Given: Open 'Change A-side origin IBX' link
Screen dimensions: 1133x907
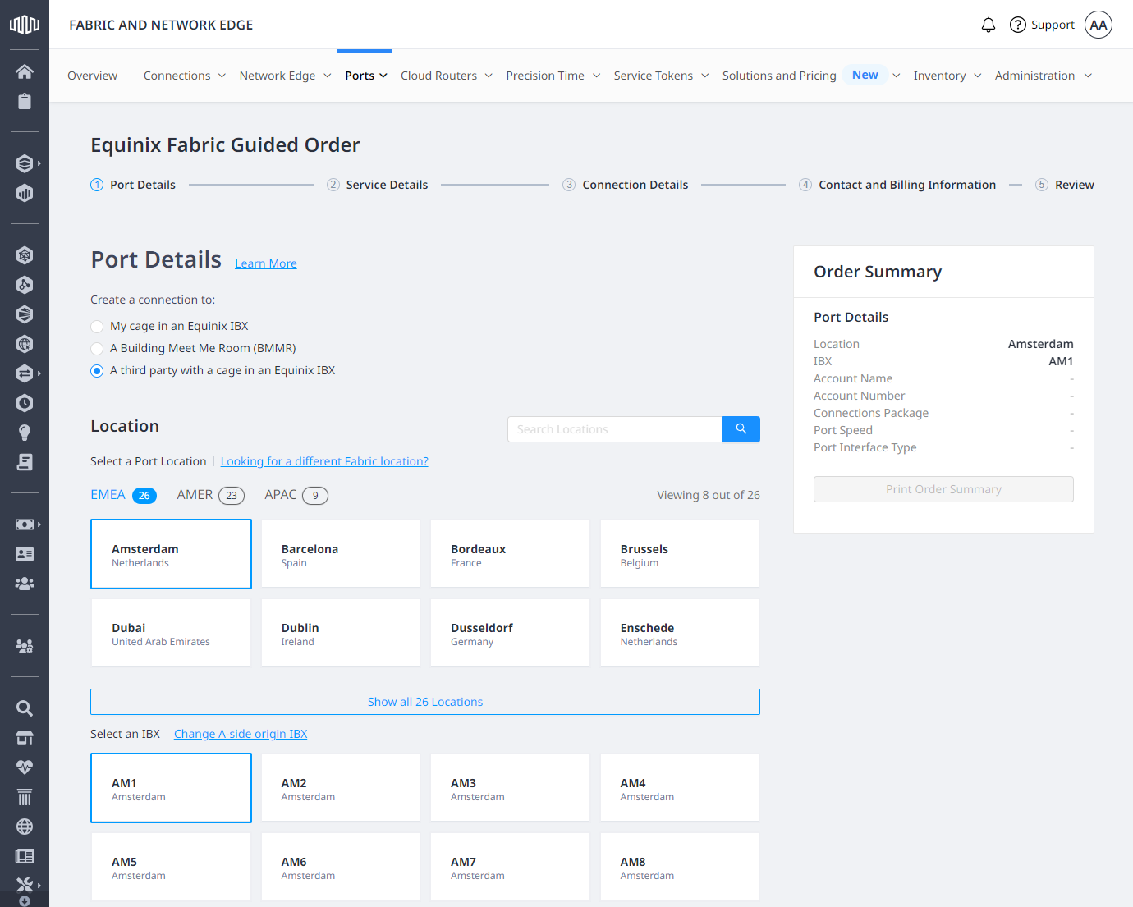Looking at the screenshot, I should 241,734.
